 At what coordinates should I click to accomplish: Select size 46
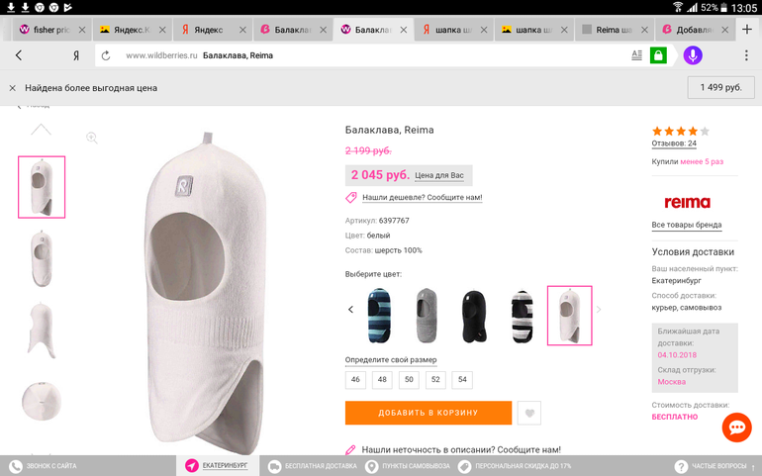point(355,379)
